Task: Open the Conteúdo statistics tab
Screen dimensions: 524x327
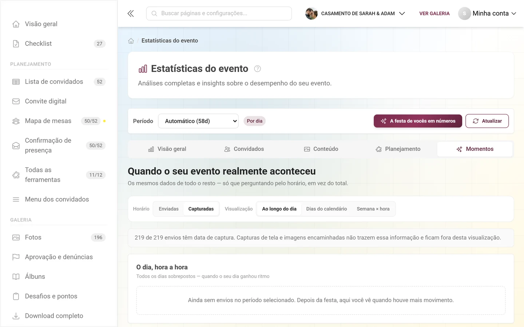Action: (321, 149)
